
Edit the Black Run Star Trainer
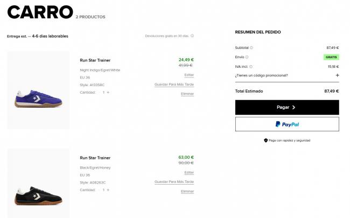[x=189, y=172]
